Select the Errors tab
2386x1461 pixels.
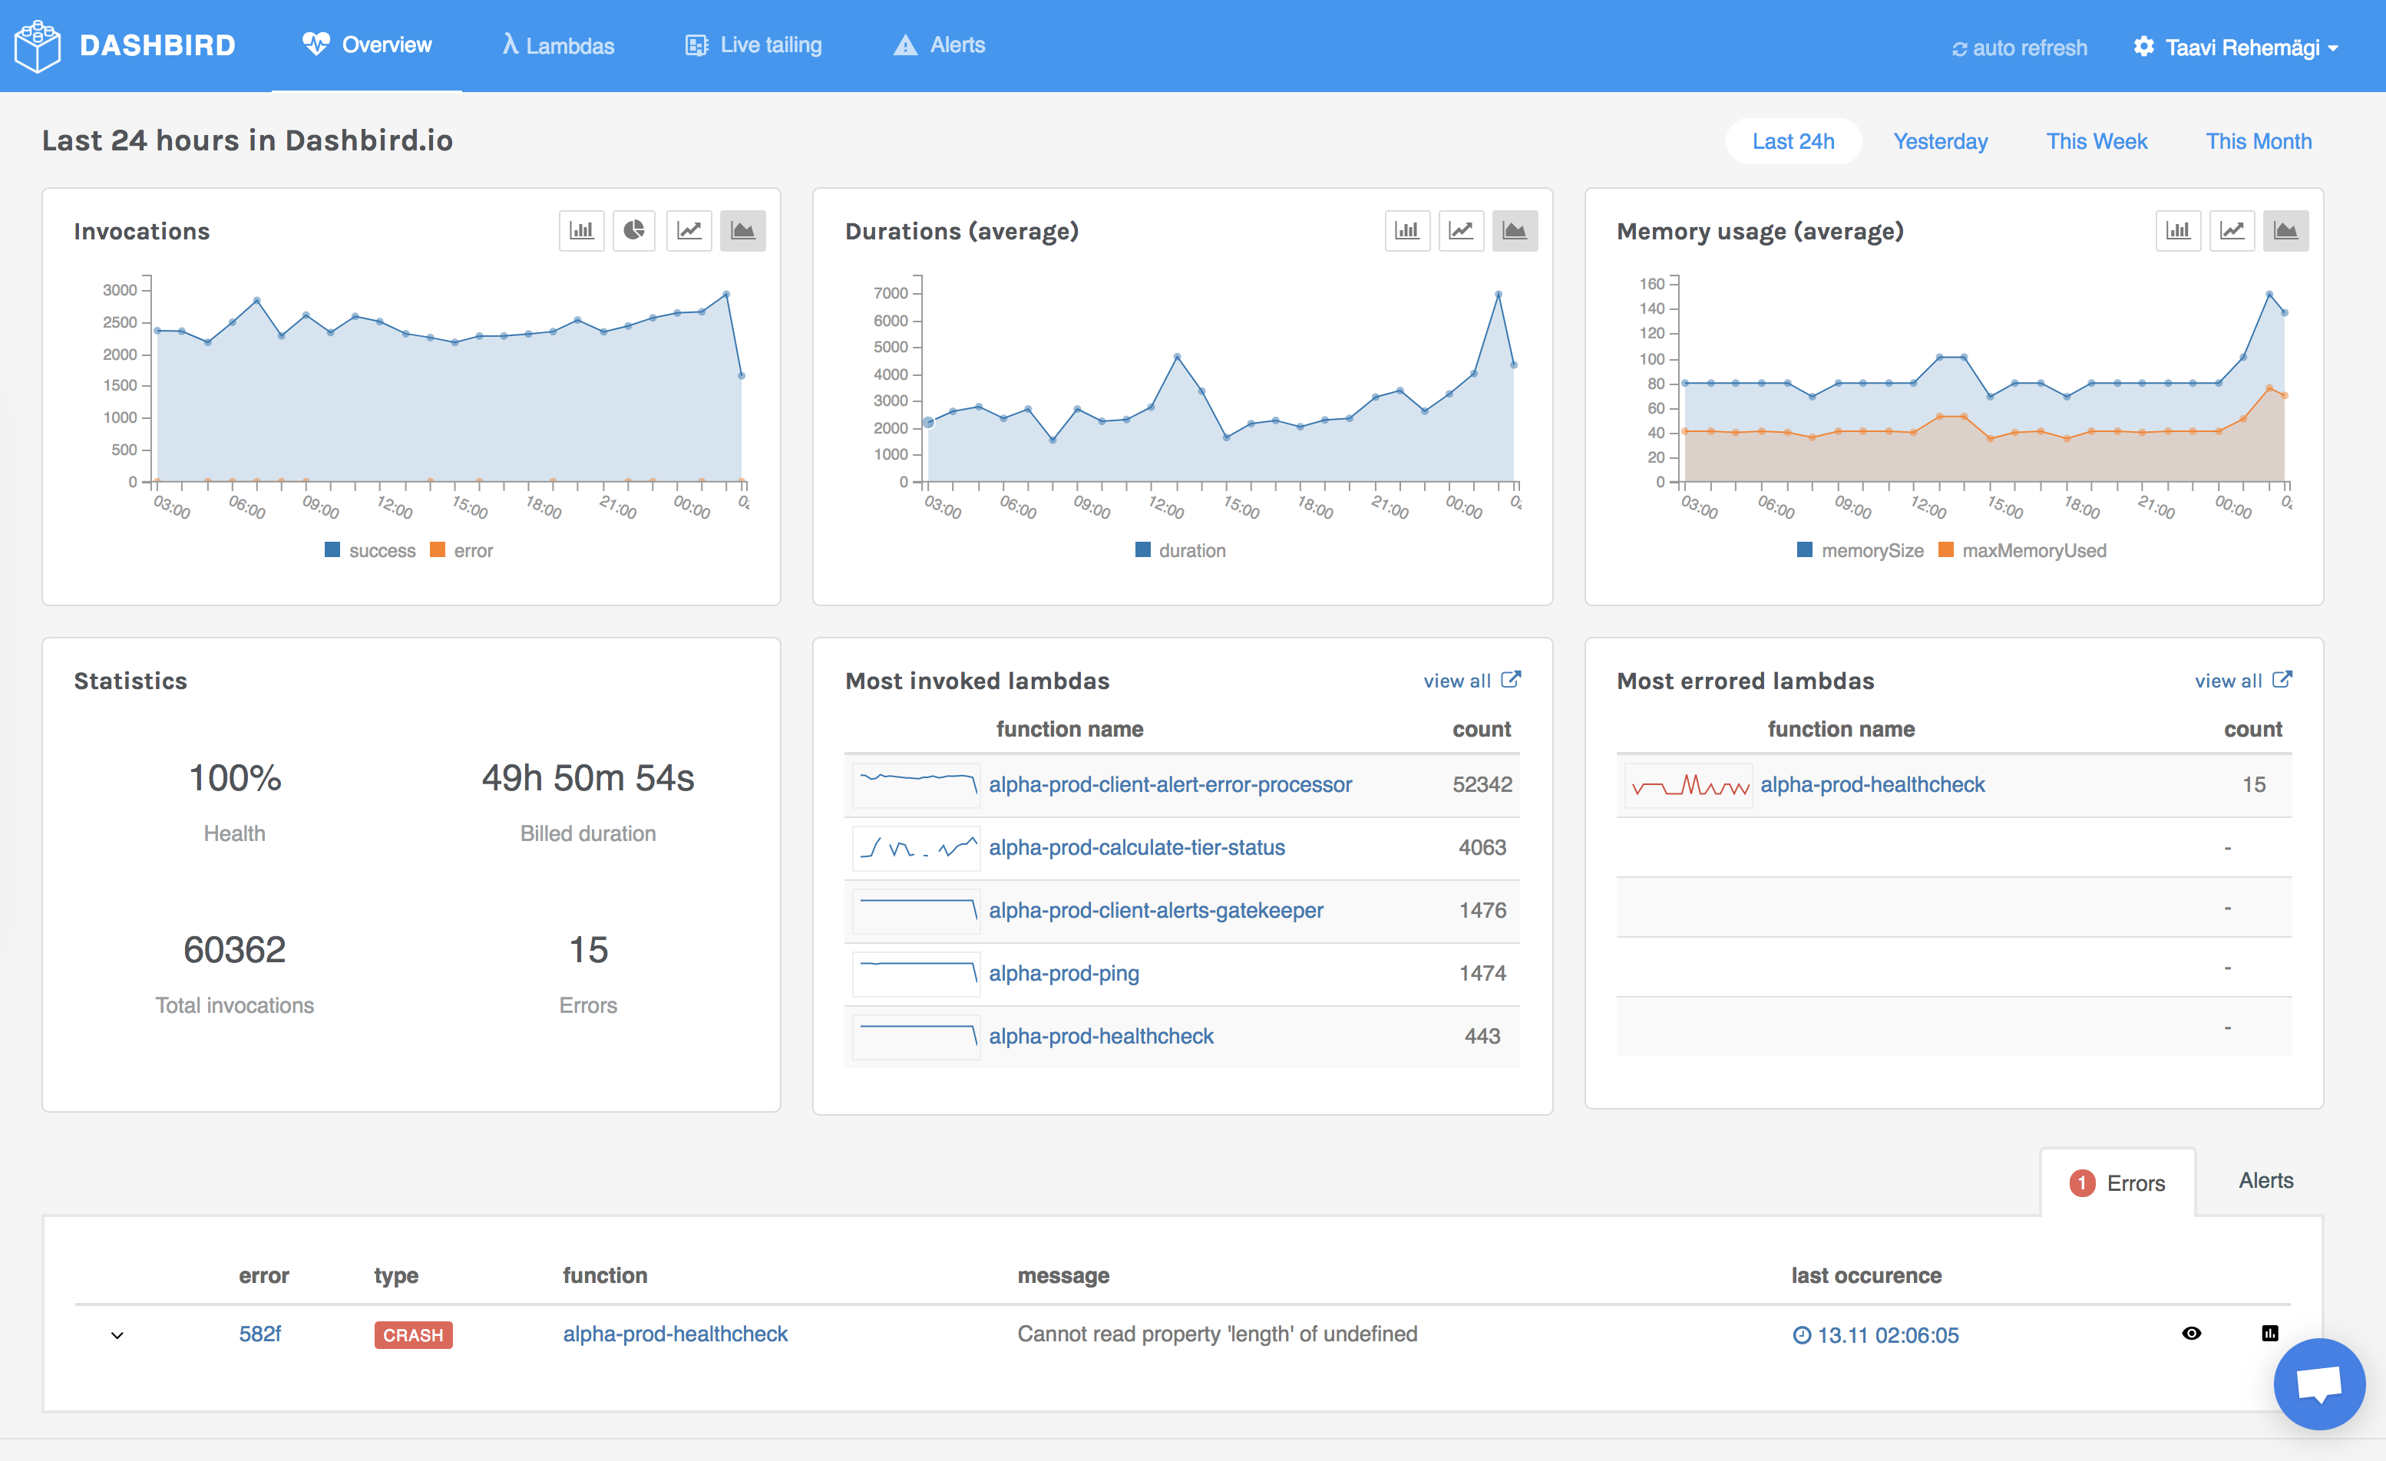(x=2118, y=1183)
